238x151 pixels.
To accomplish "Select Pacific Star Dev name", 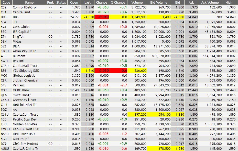I will click(25, 119).
